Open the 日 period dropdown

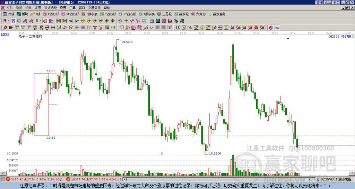pyautogui.click(x=6, y=21)
